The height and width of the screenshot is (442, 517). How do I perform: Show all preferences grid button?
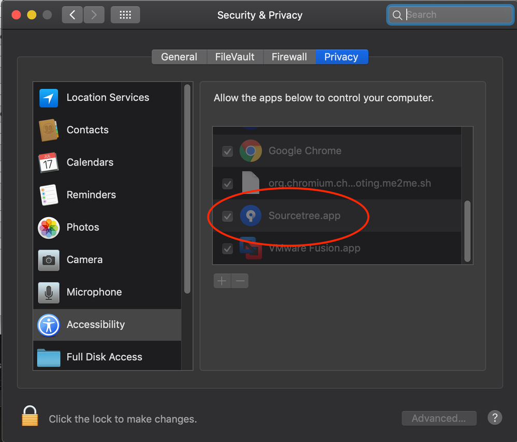pos(125,15)
